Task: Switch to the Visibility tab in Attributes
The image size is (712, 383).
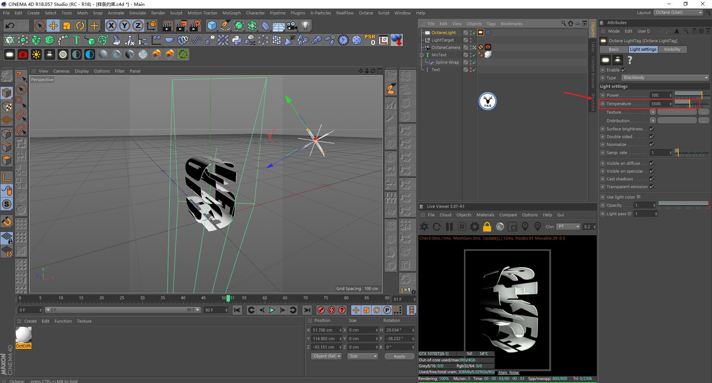Action: click(x=672, y=49)
